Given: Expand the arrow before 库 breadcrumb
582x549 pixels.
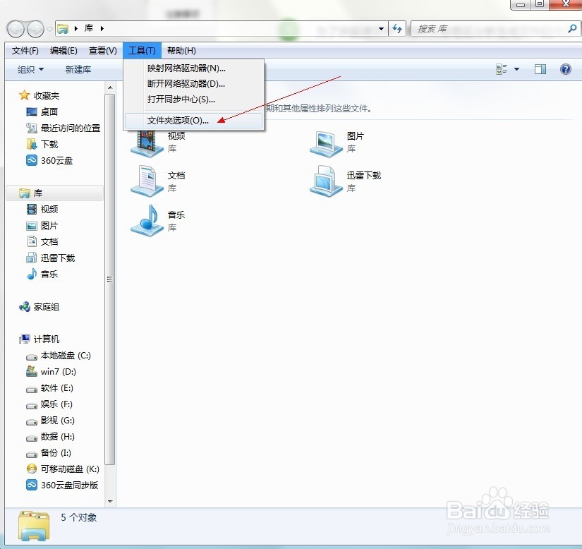Looking at the screenshot, I should point(75,29).
